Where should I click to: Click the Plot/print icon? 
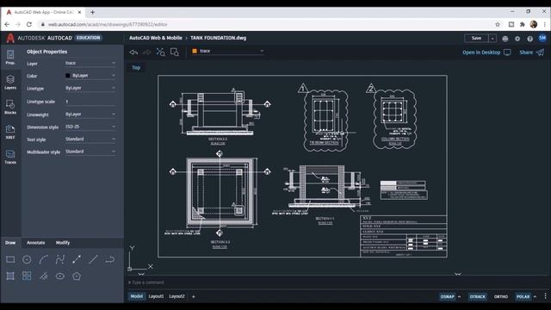tap(505, 39)
